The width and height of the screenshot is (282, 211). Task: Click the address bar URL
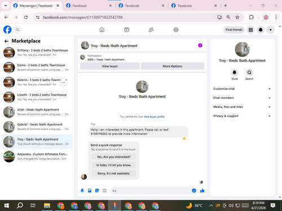[83, 17]
